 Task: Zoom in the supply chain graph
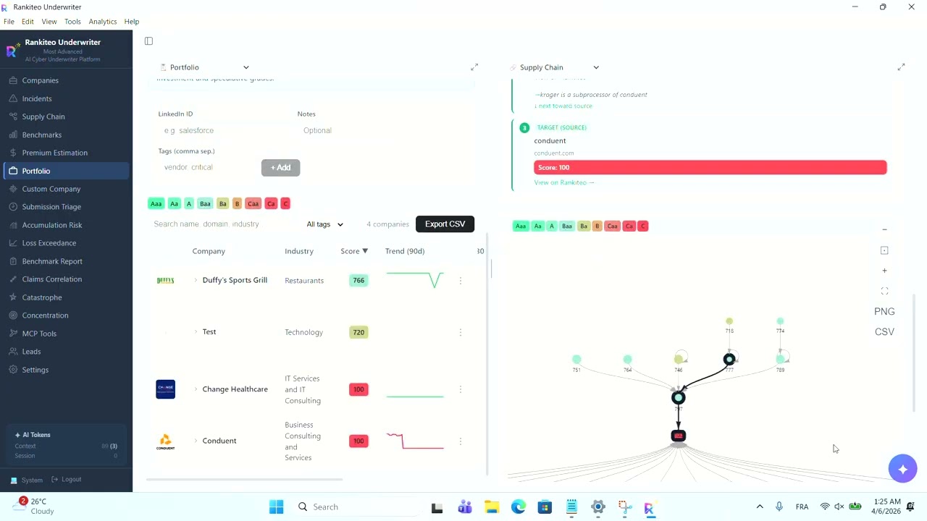coord(884,271)
